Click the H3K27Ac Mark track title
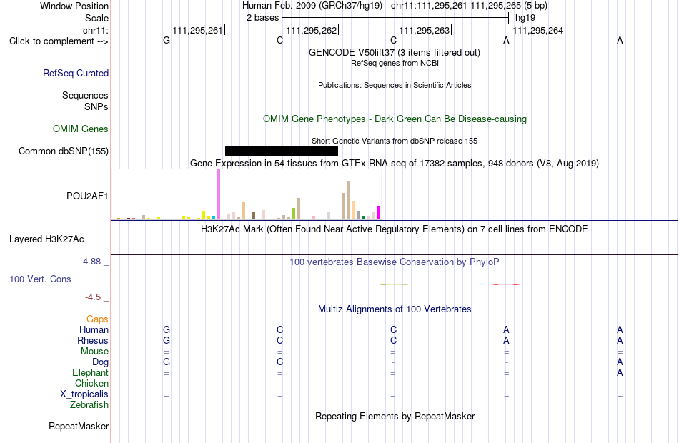The width and height of the screenshot is (679, 443). (x=395, y=229)
